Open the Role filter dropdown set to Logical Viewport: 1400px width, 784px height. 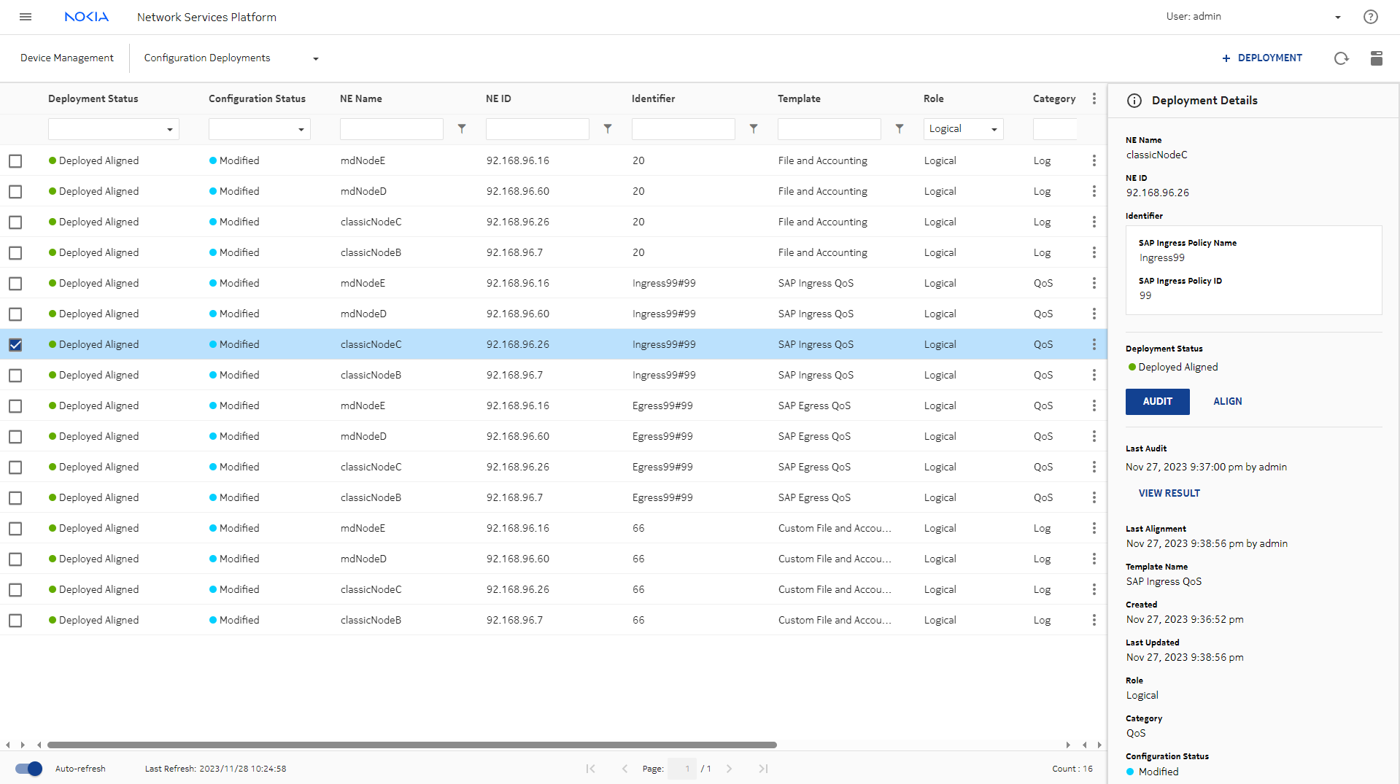(x=963, y=129)
